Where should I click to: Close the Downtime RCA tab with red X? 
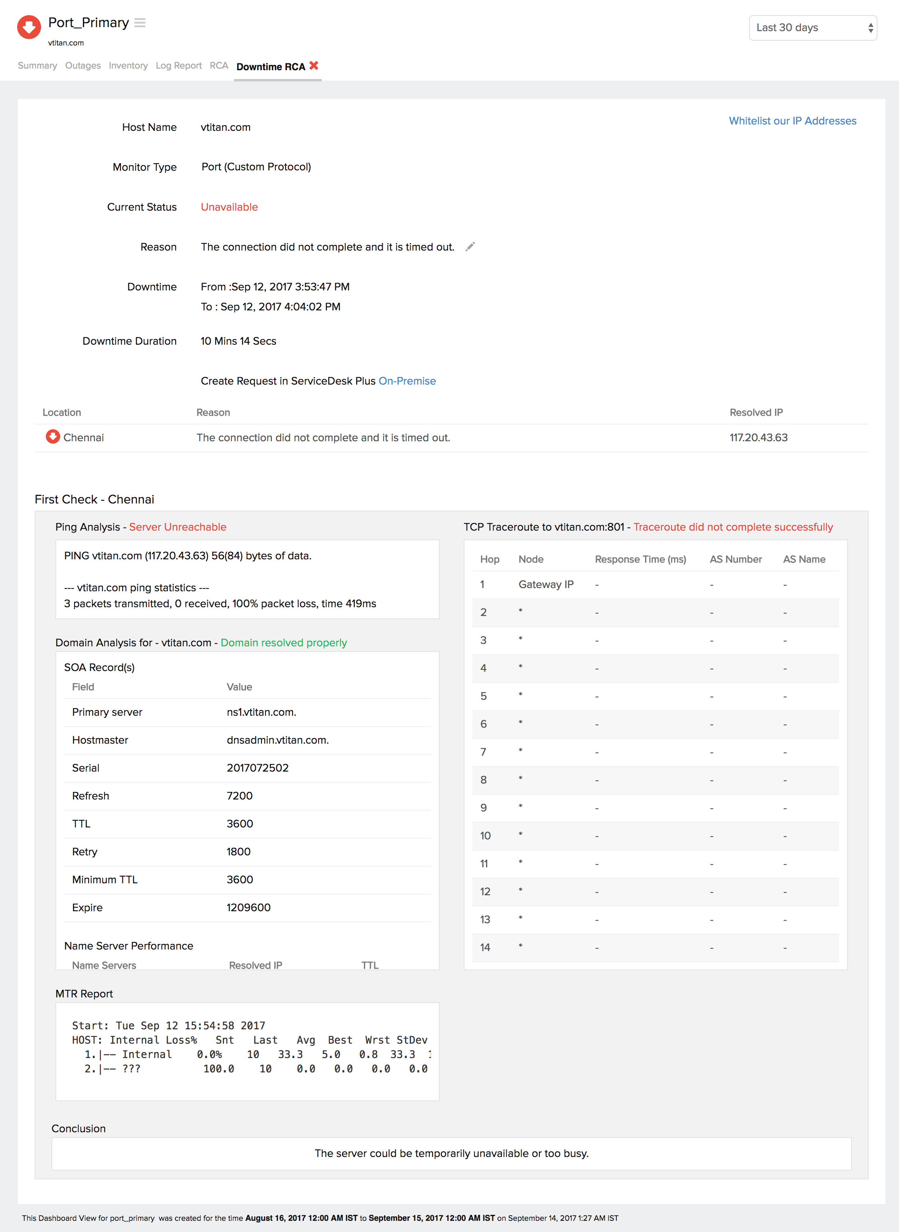(x=314, y=65)
